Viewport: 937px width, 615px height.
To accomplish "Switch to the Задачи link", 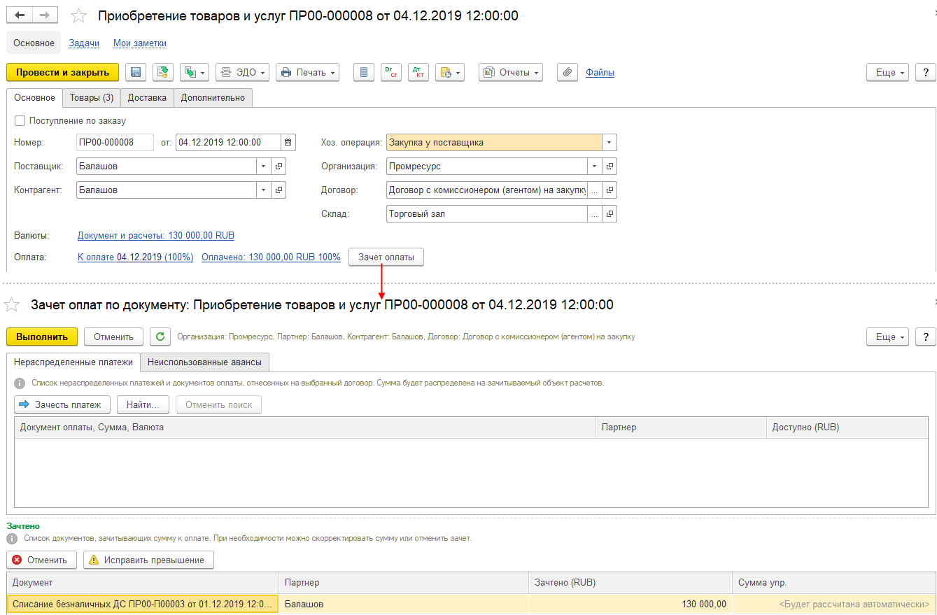I will 84,43.
